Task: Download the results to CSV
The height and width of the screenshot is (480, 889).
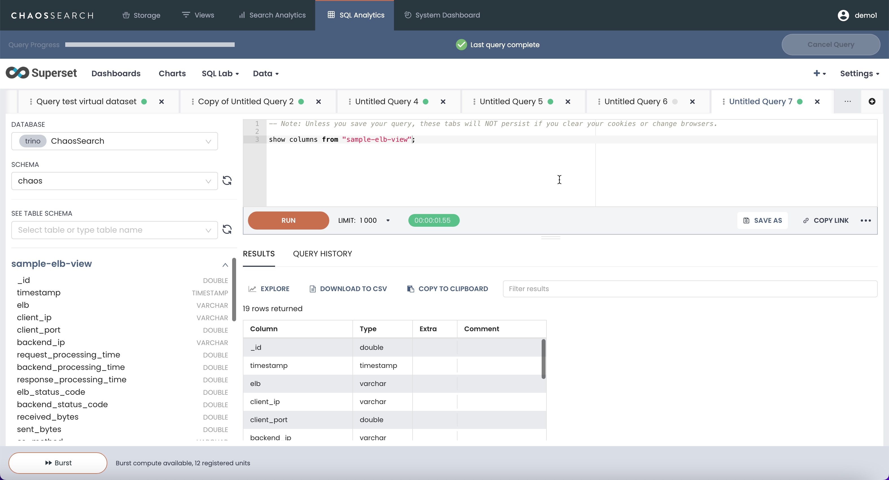Action: 348,289
